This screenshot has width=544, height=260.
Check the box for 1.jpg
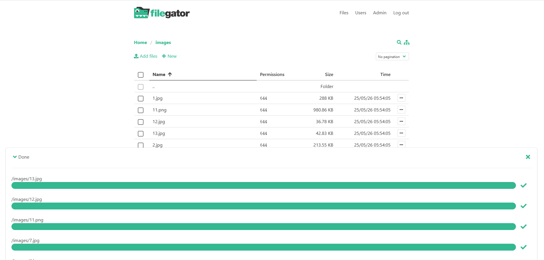point(141,99)
